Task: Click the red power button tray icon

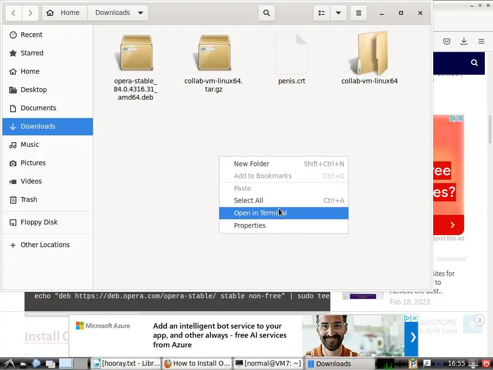Action: click(486, 364)
